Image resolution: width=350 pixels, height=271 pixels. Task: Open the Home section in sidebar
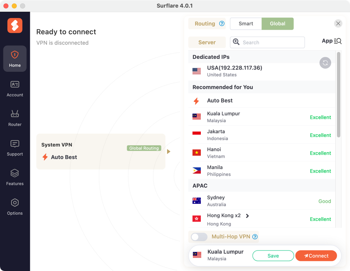15,58
